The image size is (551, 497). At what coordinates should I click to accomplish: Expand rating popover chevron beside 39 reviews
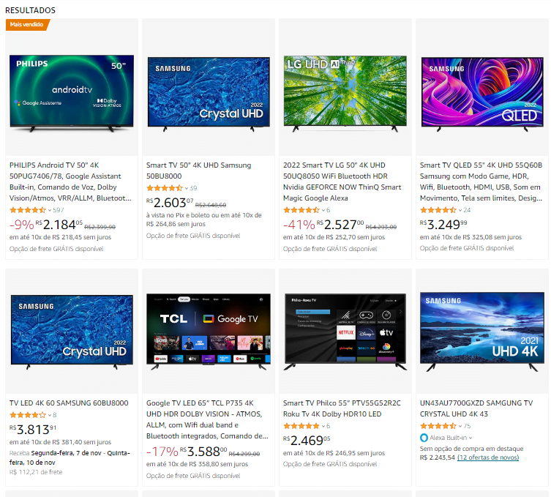point(187,188)
